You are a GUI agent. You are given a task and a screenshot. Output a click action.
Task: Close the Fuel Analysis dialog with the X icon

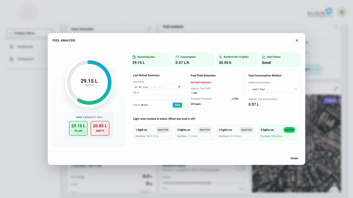pos(296,40)
